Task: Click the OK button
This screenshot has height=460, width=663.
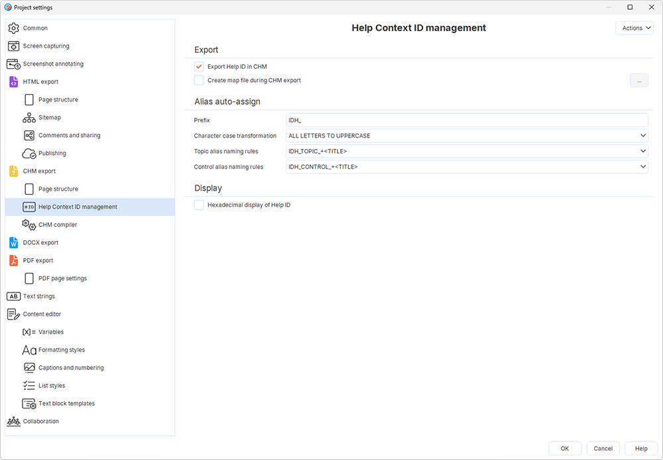Action: [565, 449]
